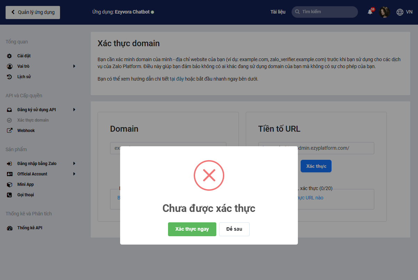Click the Ezyvora Chatbot application name

coord(132,12)
